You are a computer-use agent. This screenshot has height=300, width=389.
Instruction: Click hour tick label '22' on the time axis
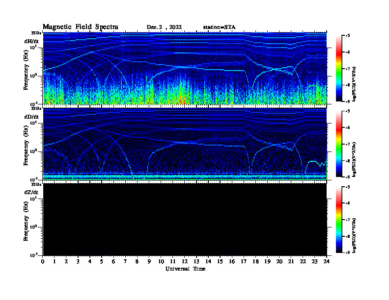coord(303,262)
